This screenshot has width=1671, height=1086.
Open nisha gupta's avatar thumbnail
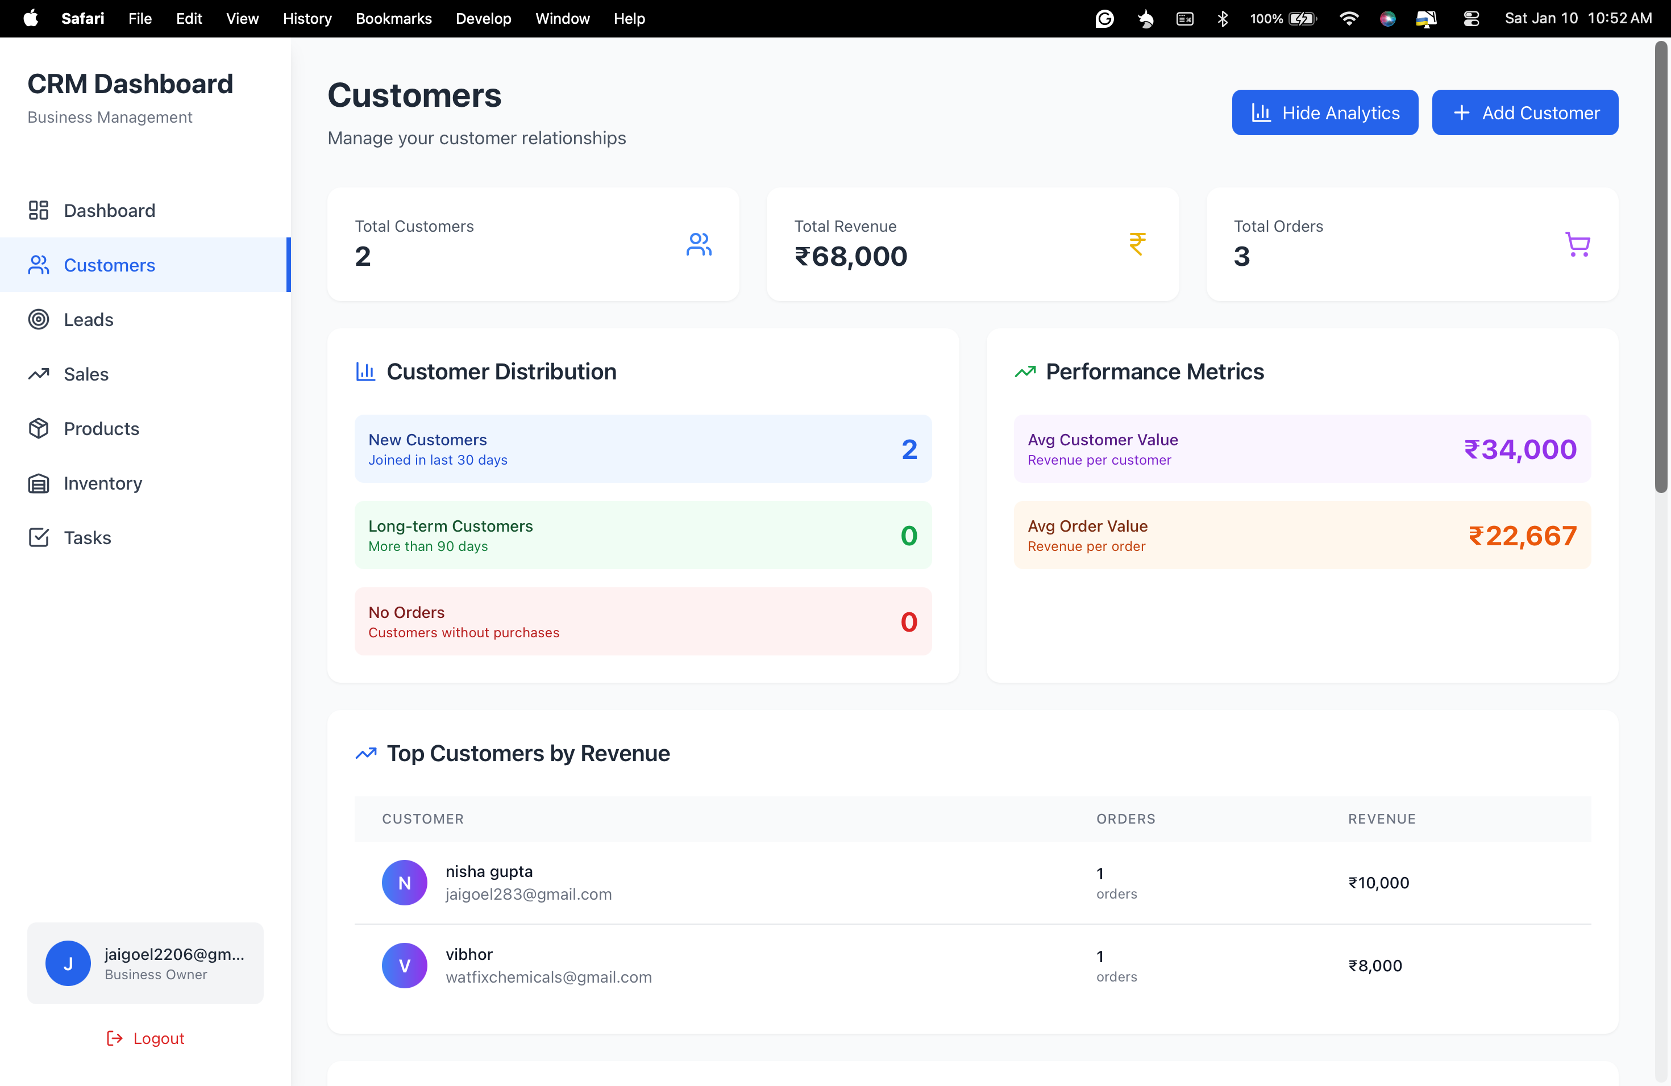(405, 883)
